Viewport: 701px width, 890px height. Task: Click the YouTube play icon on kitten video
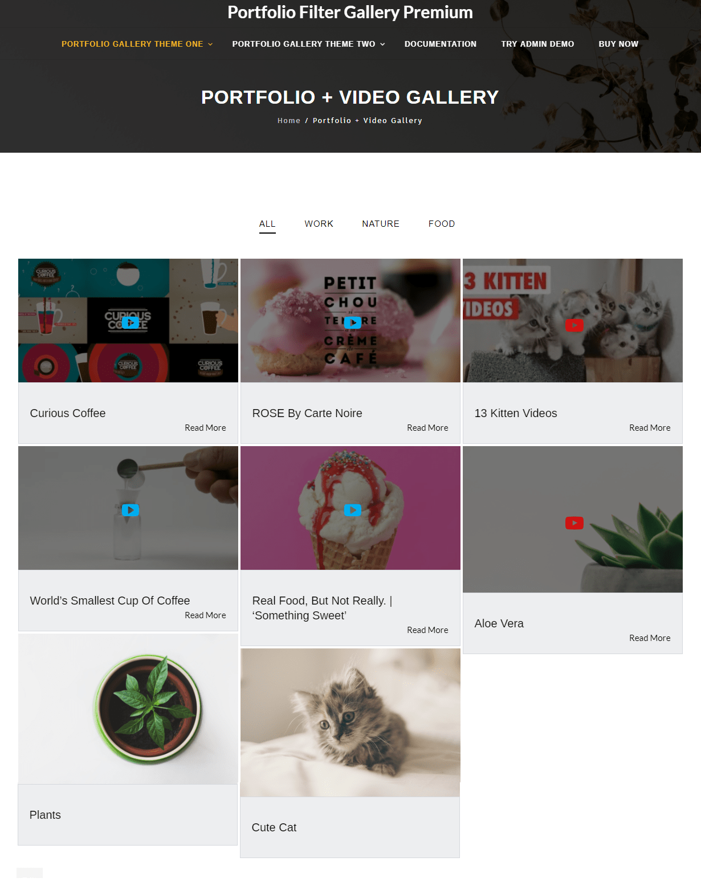pyautogui.click(x=574, y=325)
